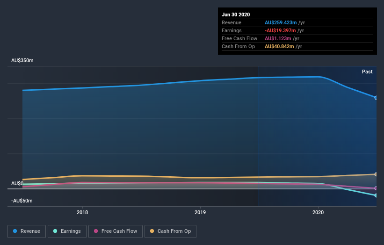Click the AU$0 y-axis label

point(17,183)
